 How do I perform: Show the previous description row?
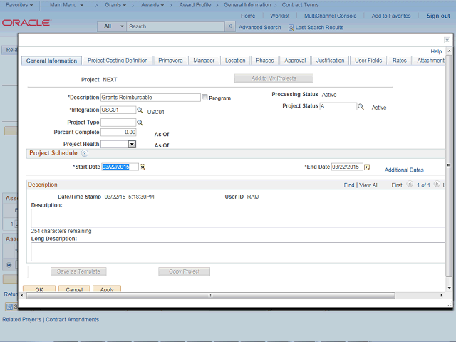410,185
